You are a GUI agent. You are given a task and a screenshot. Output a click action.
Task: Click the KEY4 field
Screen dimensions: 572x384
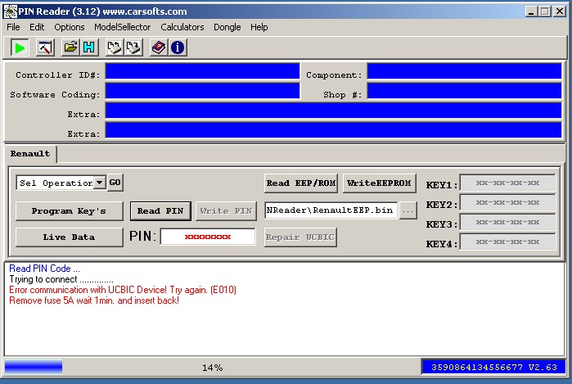507,242
